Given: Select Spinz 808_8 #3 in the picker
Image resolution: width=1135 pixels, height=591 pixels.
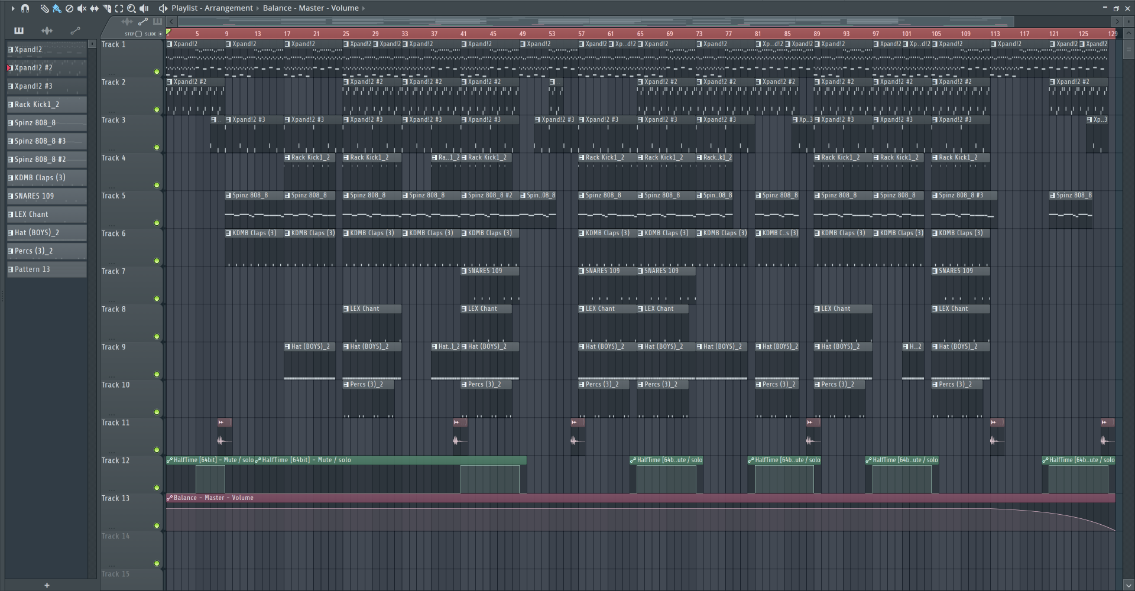Looking at the screenshot, I should 47,141.
